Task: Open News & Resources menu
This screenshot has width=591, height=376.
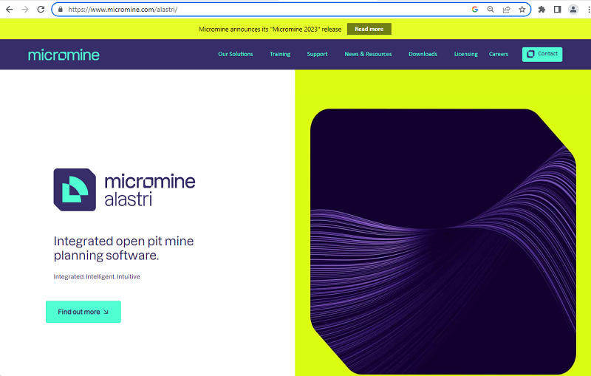Action: pyautogui.click(x=368, y=54)
